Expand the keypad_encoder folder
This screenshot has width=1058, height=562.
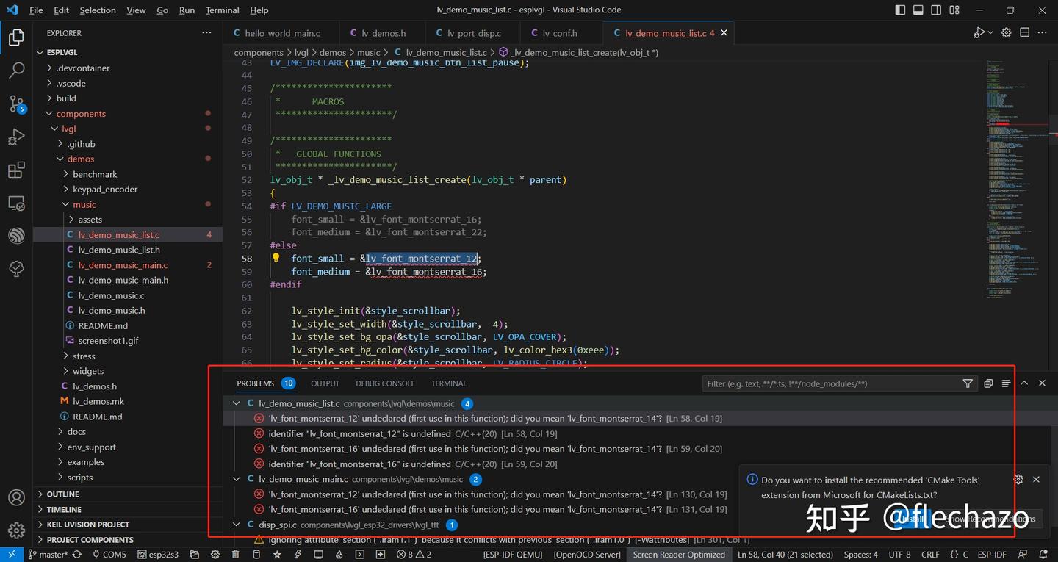pyautogui.click(x=67, y=190)
